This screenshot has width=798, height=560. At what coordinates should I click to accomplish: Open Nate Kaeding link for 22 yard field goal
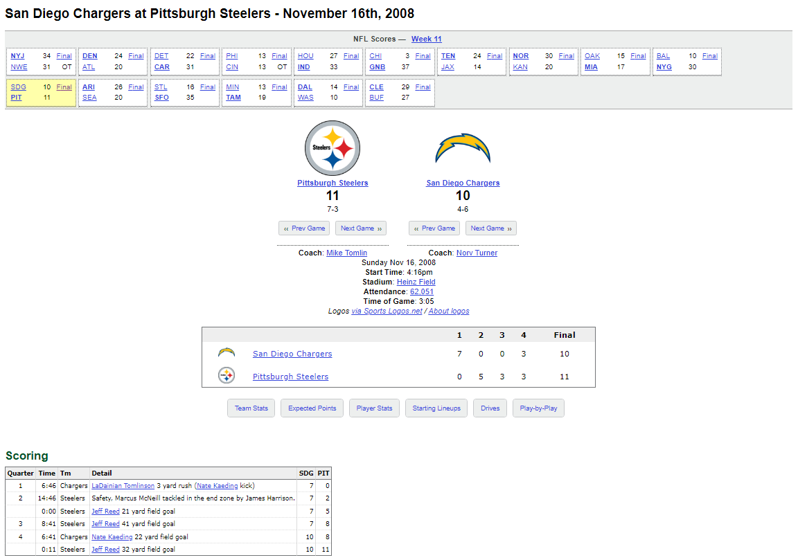point(112,536)
